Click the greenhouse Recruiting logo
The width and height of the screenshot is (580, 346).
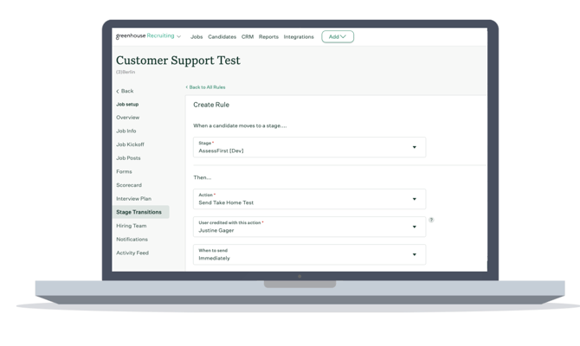click(145, 35)
